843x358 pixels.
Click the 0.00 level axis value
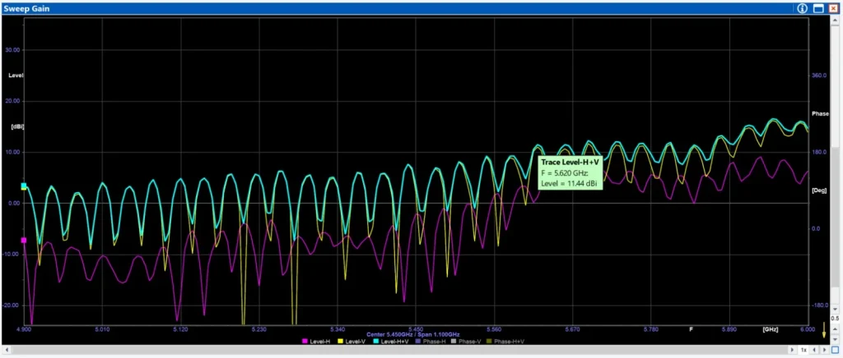tap(14, 203)
